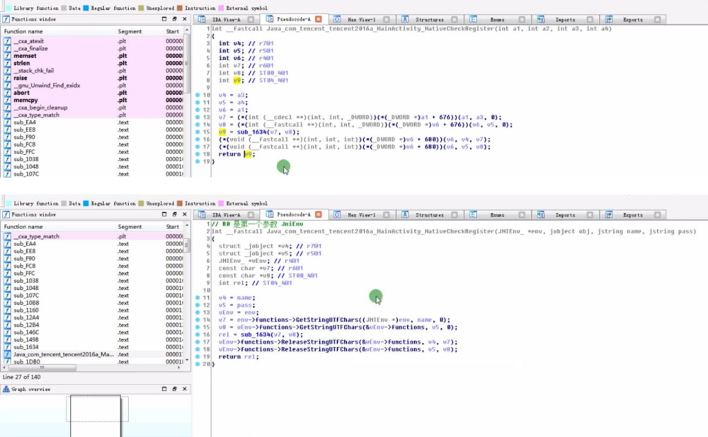This screenshot has width=708, height=437.
Task: Close the Structures tab in lower window
Action: tap(455, 215)
